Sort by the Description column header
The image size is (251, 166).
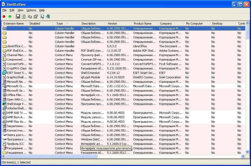92,23
